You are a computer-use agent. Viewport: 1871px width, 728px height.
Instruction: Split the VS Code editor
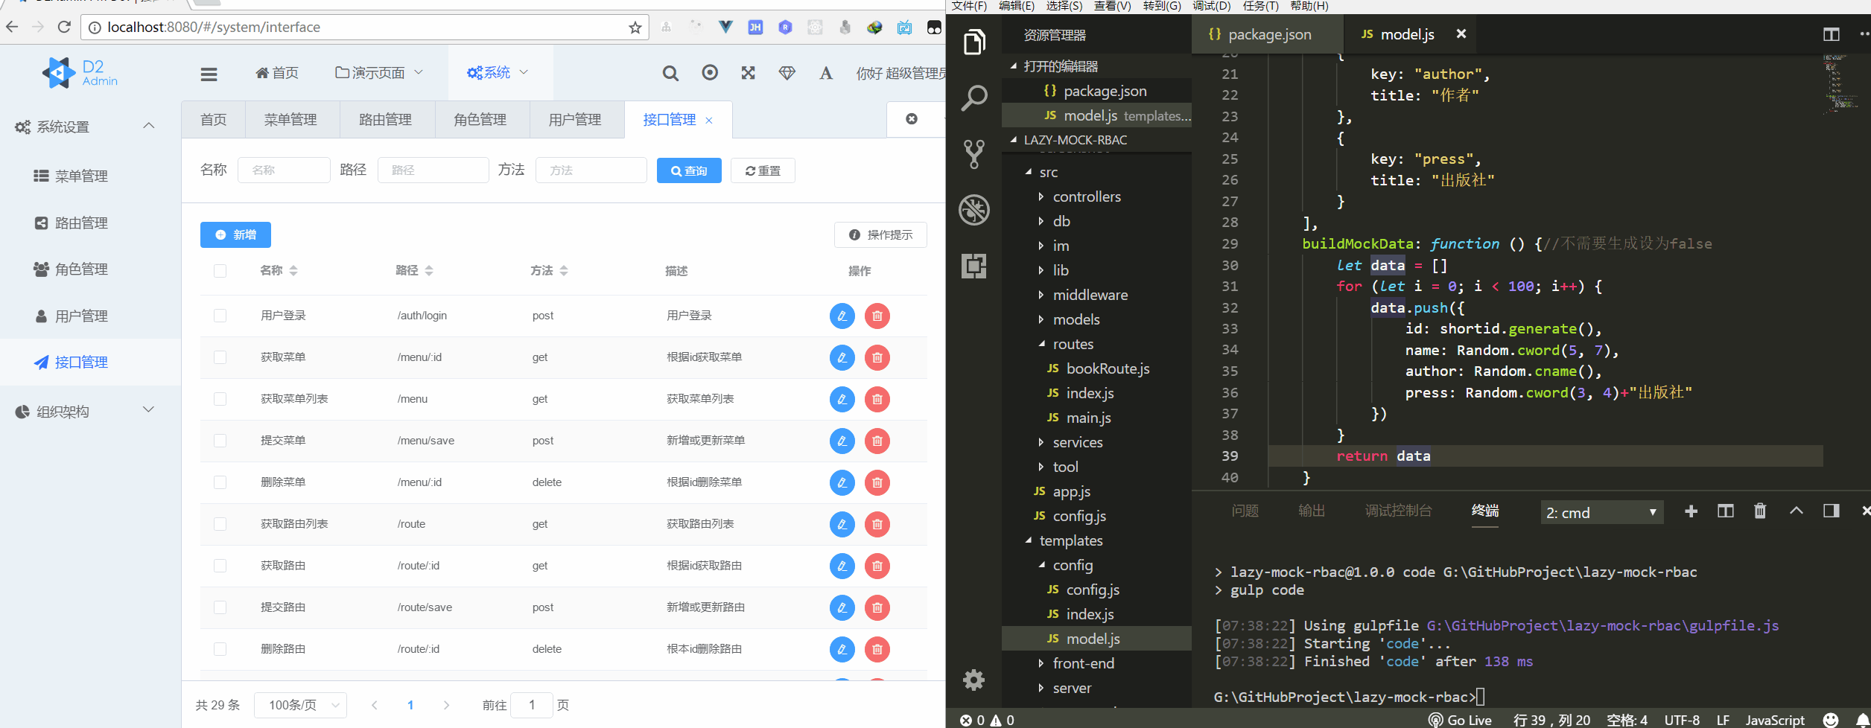(1831, 34)
